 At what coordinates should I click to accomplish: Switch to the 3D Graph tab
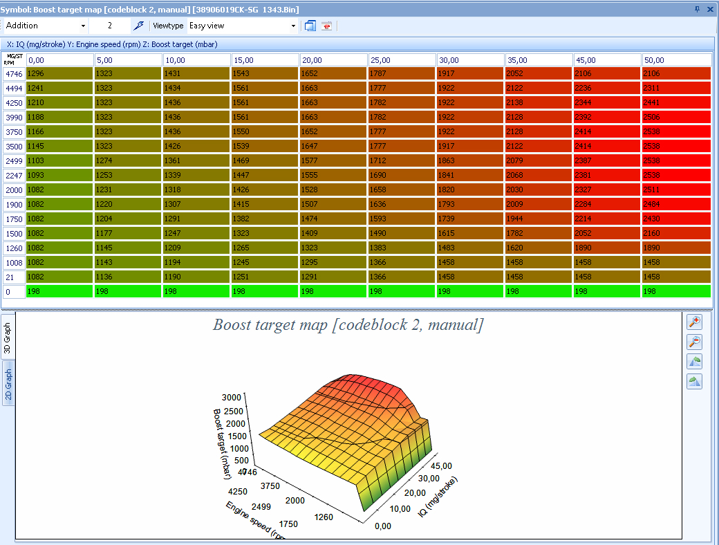8,338
